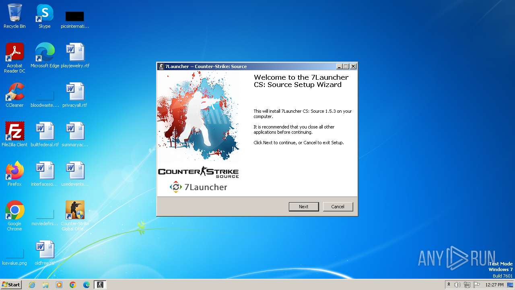
Task: Open Edge from the taskbar
Action: pos(87,285)
